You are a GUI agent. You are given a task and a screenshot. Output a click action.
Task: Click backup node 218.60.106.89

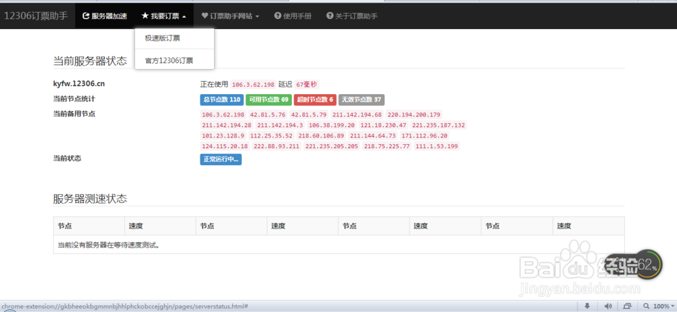coord(321,135)
